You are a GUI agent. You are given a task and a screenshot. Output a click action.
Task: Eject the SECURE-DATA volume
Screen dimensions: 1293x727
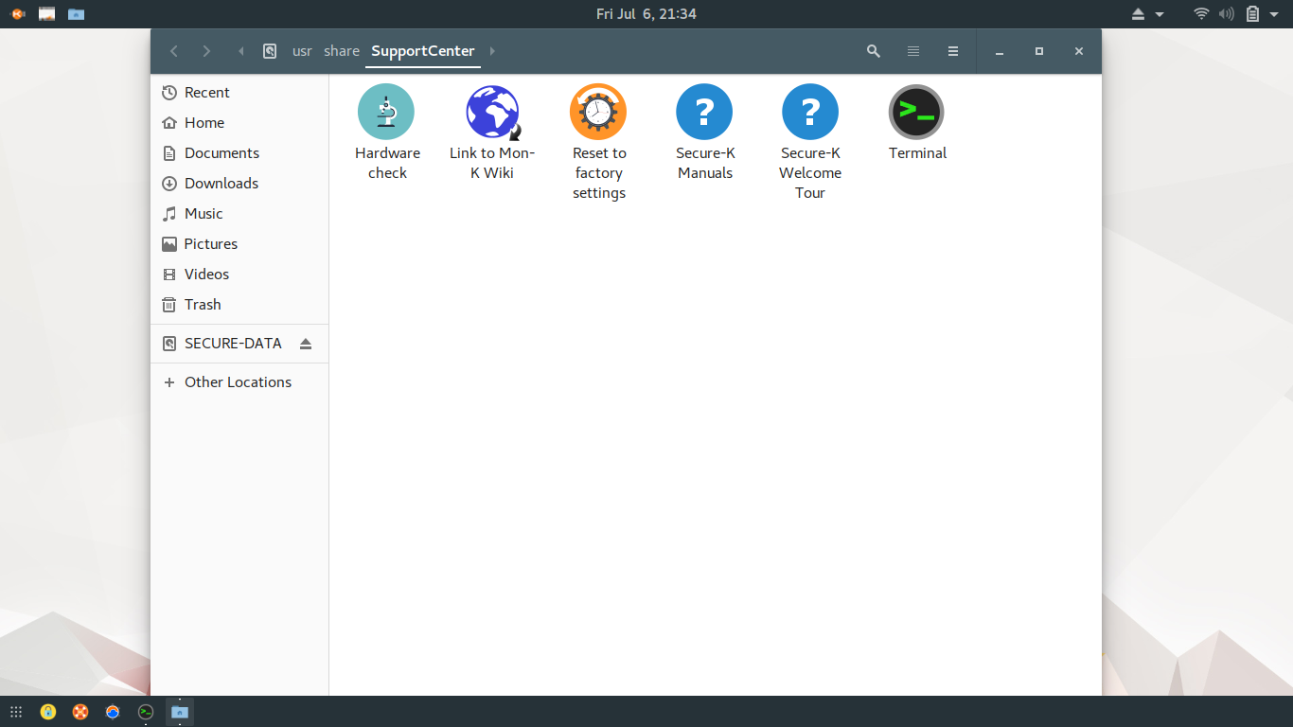[x=306, y=344]
